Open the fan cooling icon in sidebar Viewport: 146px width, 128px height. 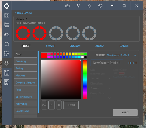(6, 54)
